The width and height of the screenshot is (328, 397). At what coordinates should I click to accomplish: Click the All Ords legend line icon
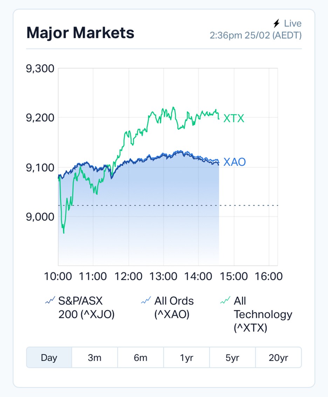click(x=146, y=301)
